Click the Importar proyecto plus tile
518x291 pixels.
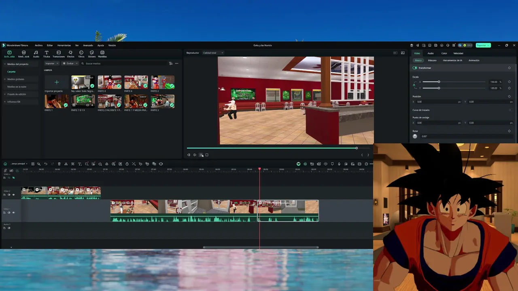[x=57, y=82]
